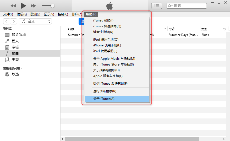
Task: Select the Summer Days song row title
Action: (76, 35)
